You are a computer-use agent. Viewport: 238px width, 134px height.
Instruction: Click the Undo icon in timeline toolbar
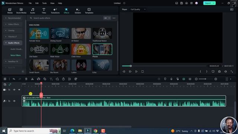tap(14, 79)
